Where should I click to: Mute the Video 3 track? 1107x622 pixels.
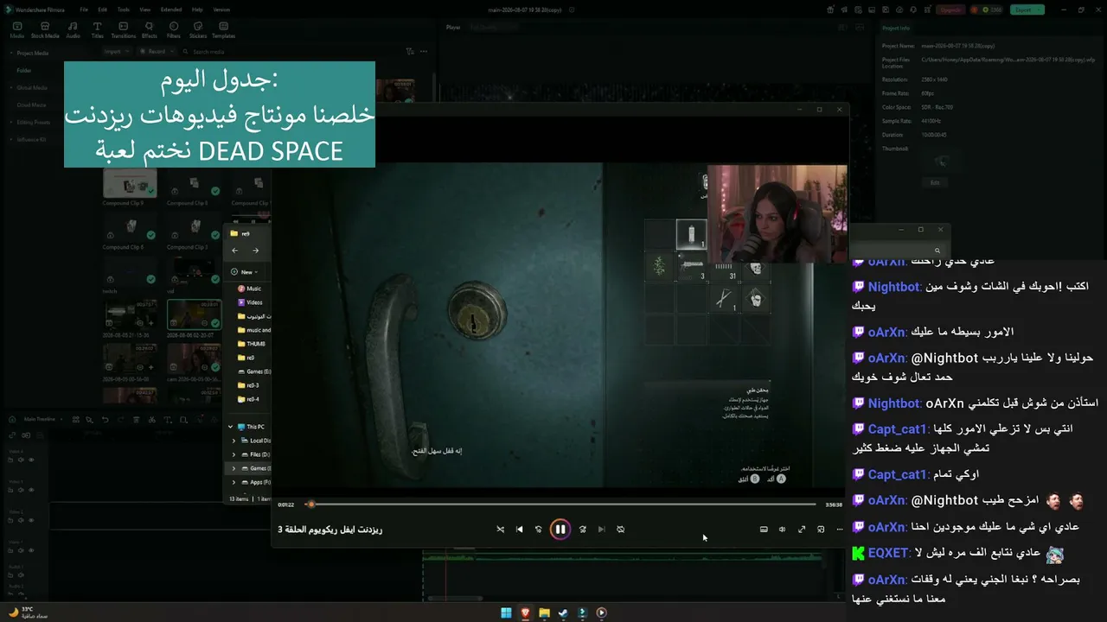pyautogui.click(x=21, y=490)
